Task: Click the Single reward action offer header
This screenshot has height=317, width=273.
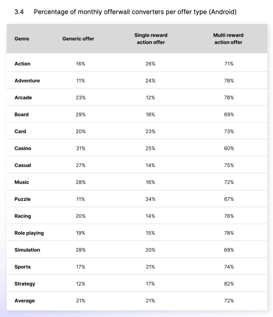Action: click(x=151, y=39)
